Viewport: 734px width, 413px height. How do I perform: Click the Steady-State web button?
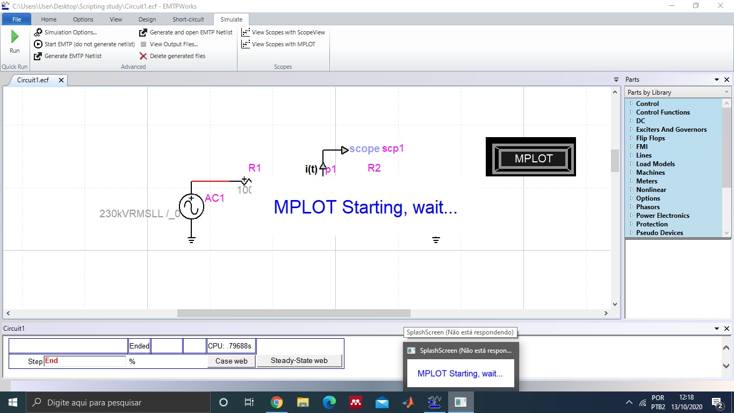(x=299, y=361)
